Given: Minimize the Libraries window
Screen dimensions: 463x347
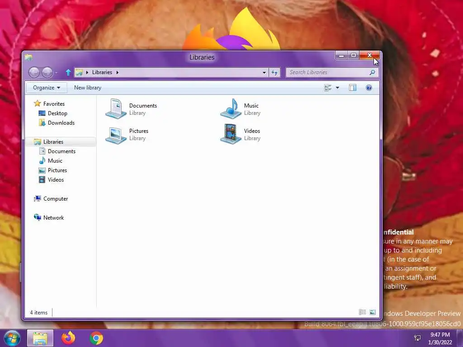Looking at the screenshot, I should coord(341,55).
